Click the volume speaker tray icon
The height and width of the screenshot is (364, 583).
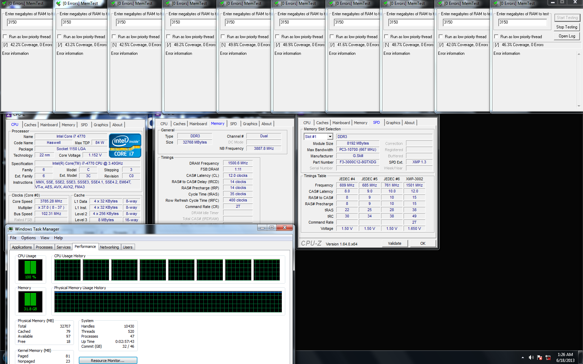pos(531,357)
